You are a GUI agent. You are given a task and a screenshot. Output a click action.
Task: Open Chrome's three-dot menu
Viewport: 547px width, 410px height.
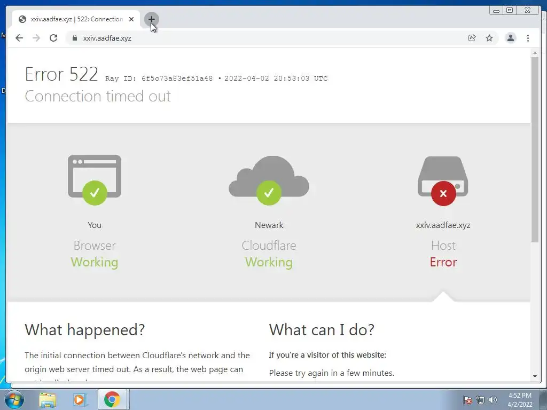tap(528, 38)
